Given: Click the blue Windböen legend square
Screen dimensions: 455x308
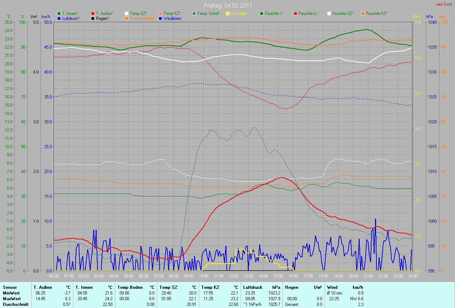Looking at the screenshot, I should point(160,18).
